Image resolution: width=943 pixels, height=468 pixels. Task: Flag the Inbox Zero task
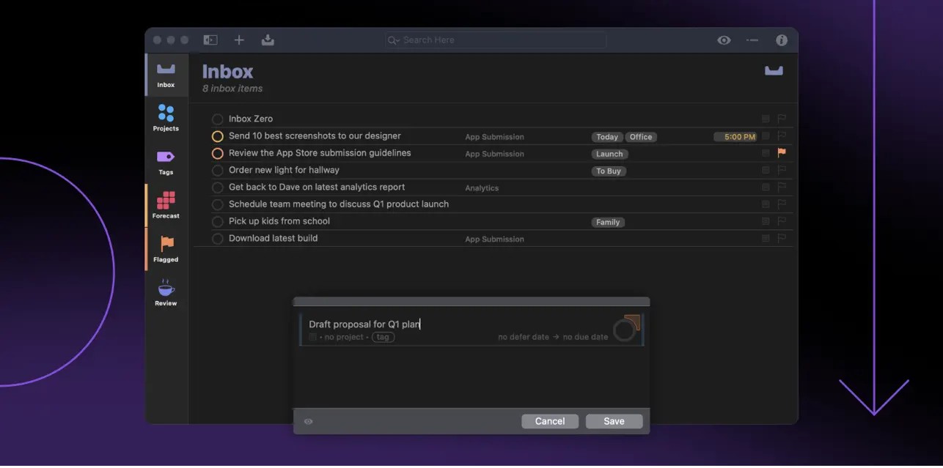click(782, 119)
